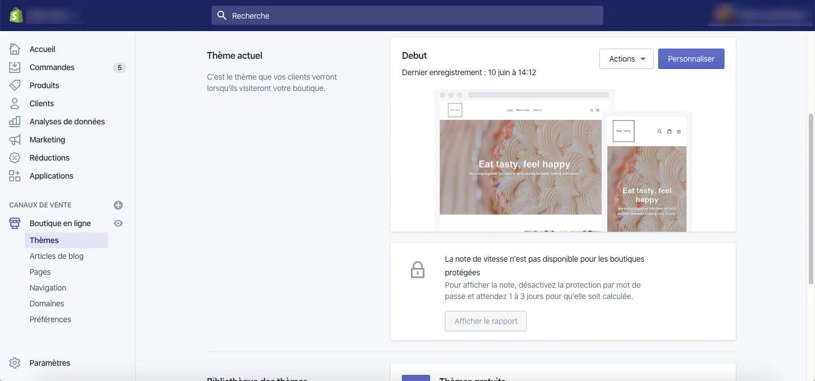This screenshot has width=815, height=381.
Task: Click the Paramètres gear icon
Action: (x=15, y=363)
